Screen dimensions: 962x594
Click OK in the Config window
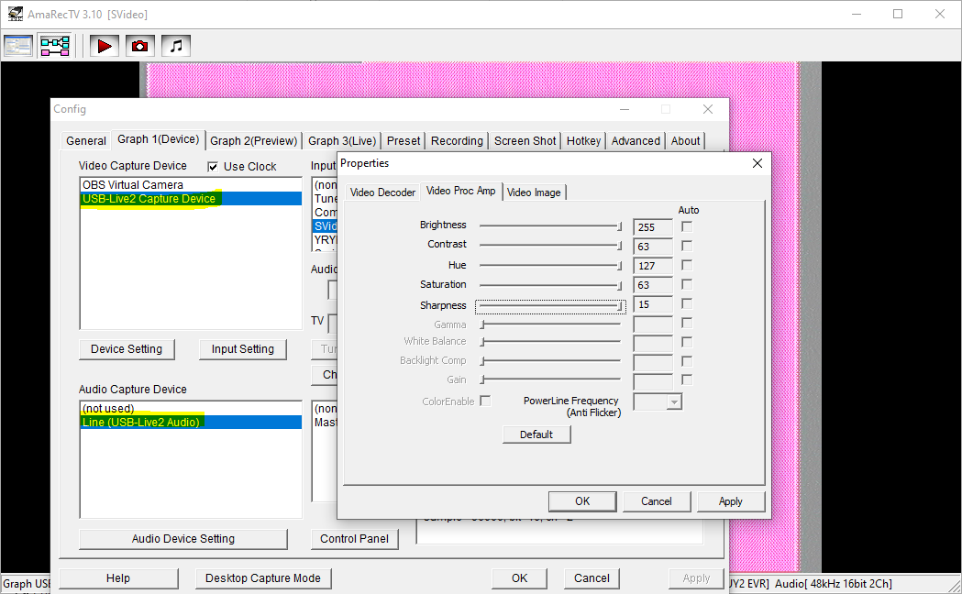coord(519,578)
